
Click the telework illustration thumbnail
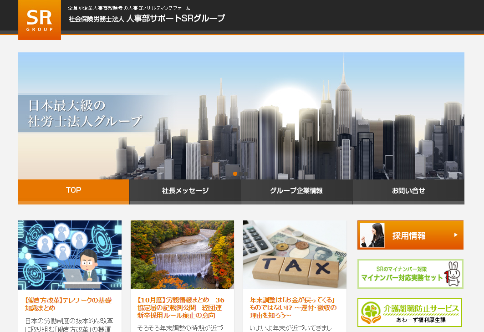pyautogui.click(x=70, y=255)
